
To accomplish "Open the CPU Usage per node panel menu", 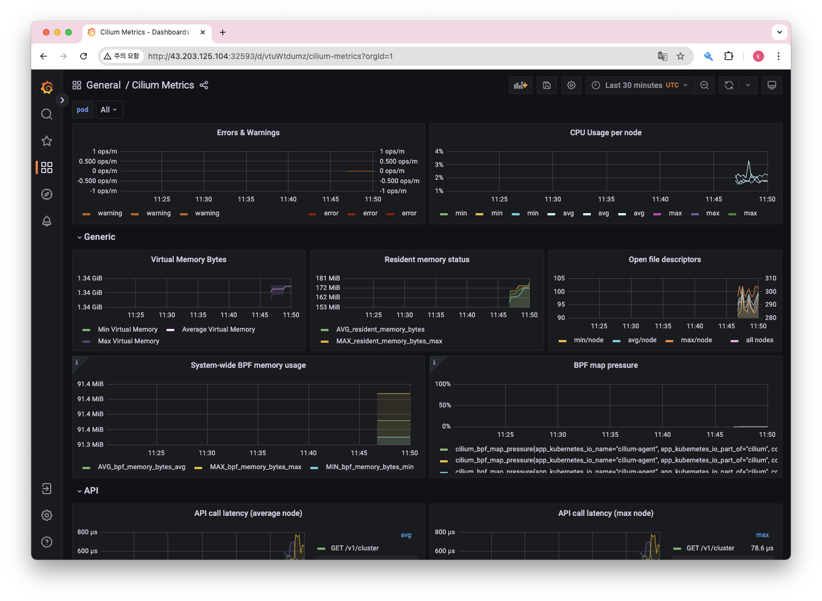I will [606, 132].
